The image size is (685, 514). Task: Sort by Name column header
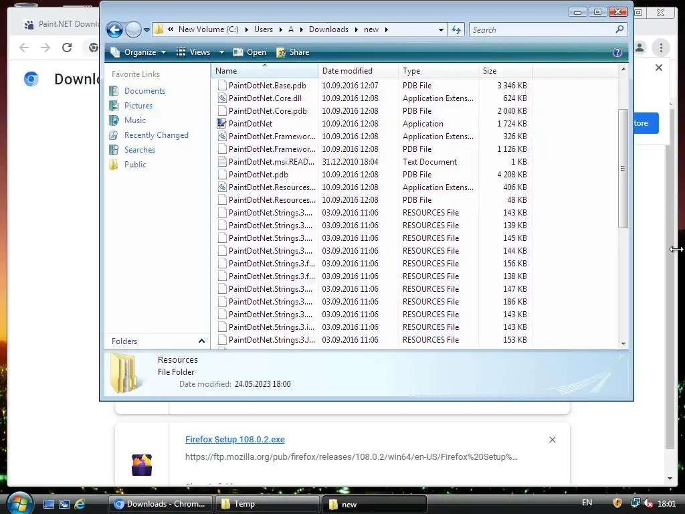tap(265, 71)
